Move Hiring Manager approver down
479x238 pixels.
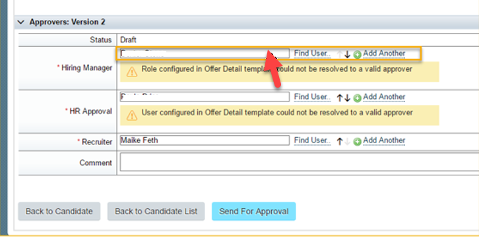pyautogui.click(x=347, y=55)
